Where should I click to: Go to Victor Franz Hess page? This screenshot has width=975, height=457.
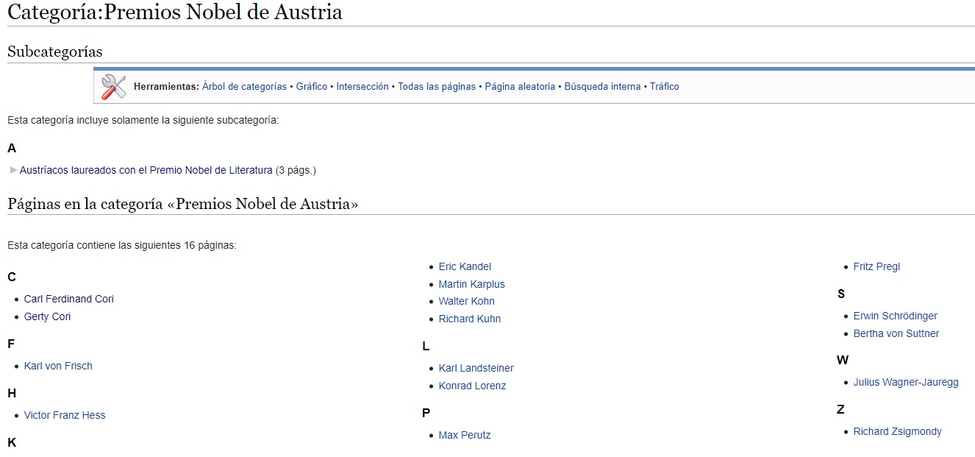(65, 415)
